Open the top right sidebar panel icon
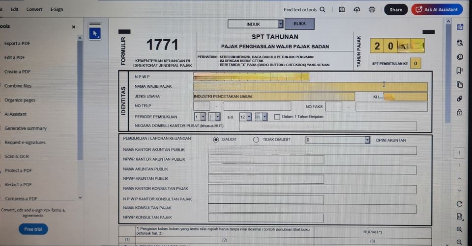This screenshot has width=472, height=246. tap(460, 27)
